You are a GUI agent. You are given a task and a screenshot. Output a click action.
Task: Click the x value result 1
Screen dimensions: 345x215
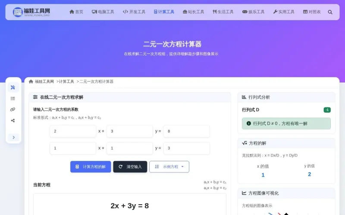coord(263,175)
